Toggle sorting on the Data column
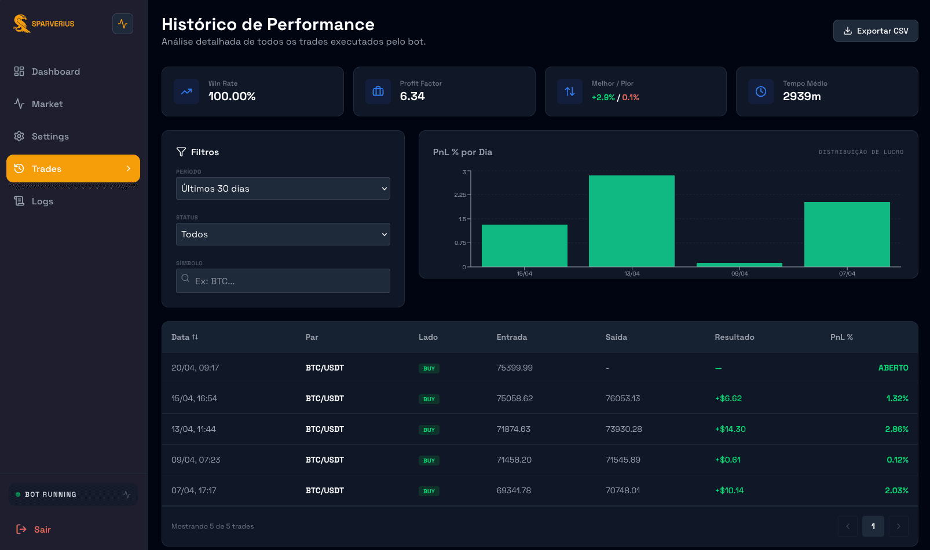The width and height of the screenshot is (930, 550). (184, 337)
